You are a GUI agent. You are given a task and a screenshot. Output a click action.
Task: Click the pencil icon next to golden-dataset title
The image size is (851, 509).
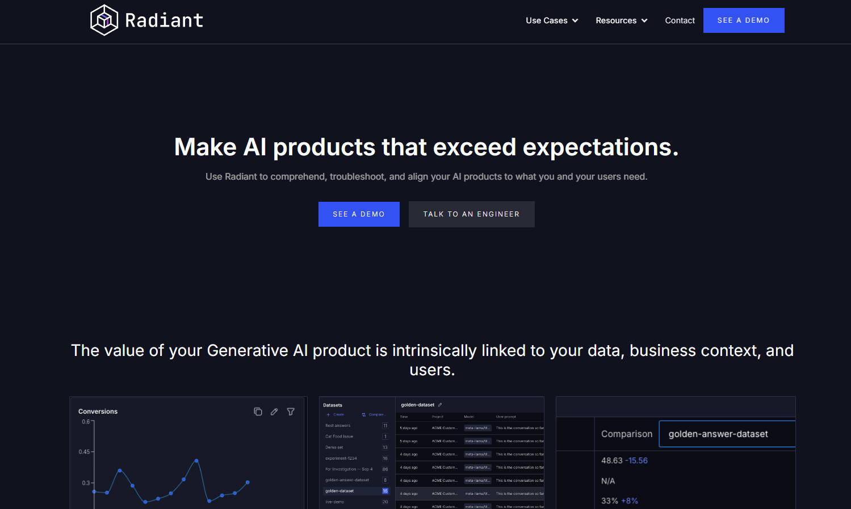(440, 405)
